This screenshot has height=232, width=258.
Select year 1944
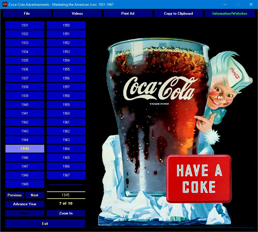pos(25,140)
